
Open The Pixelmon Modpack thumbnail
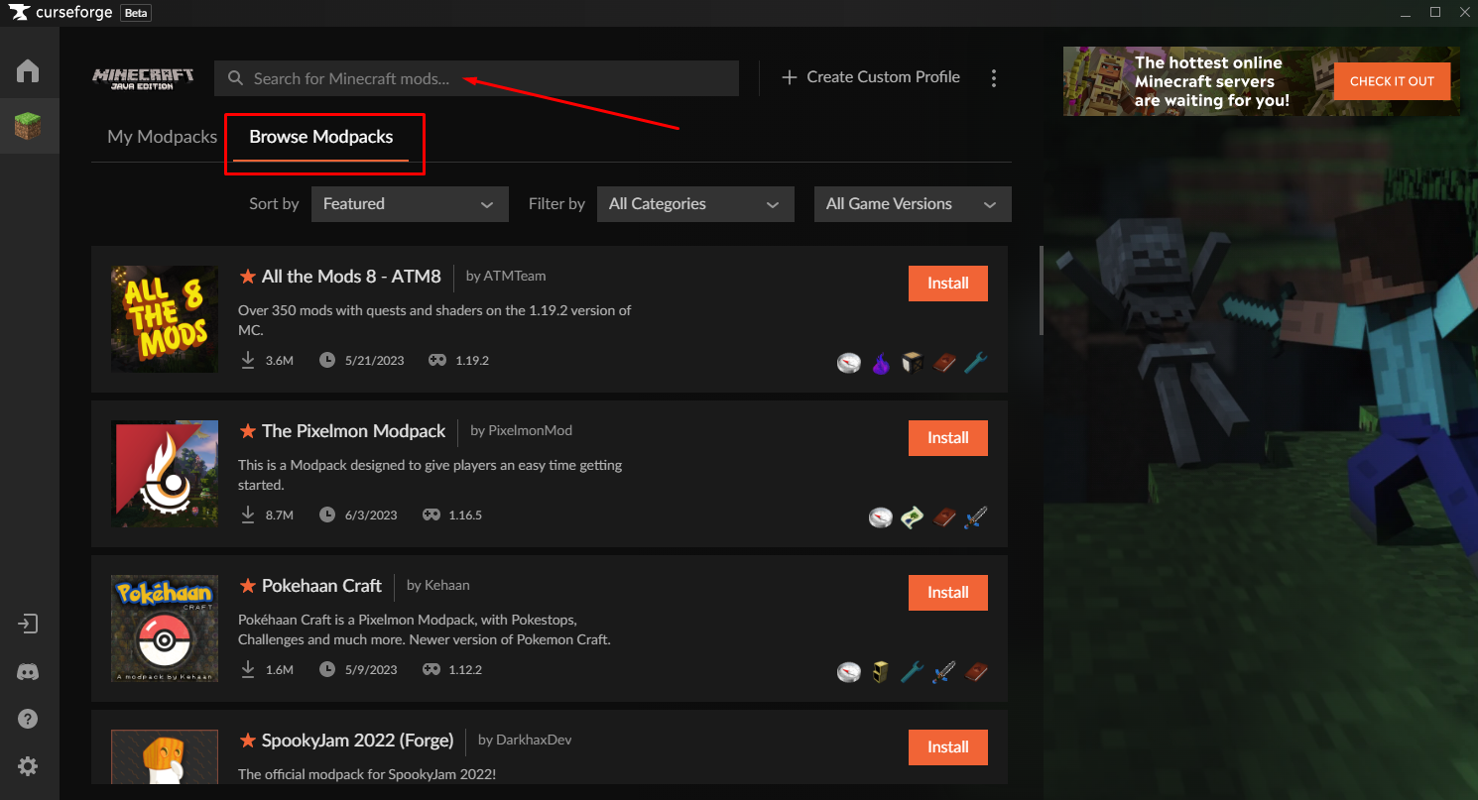tap(165, 474)
